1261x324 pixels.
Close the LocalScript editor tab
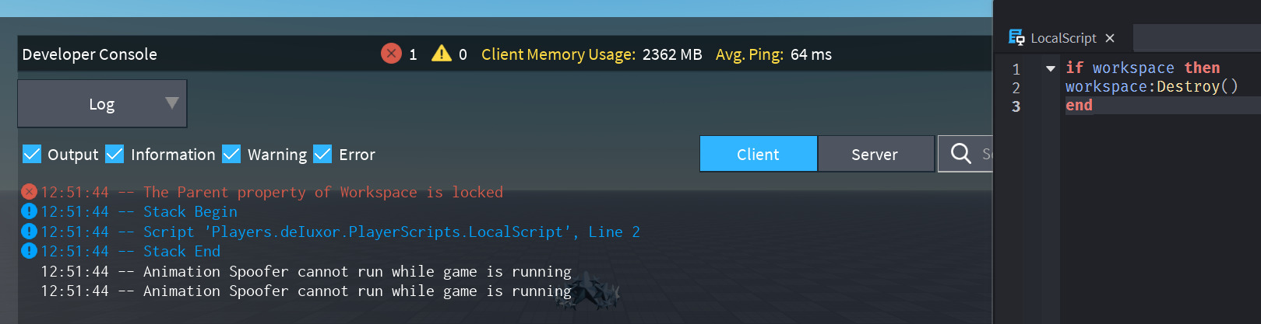click(x=1110, y=38)
